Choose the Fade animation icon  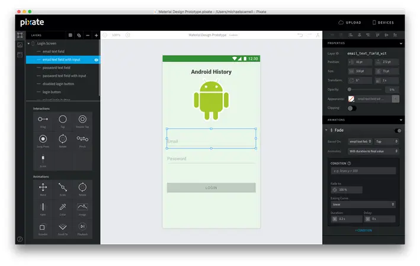pos(43,207)
